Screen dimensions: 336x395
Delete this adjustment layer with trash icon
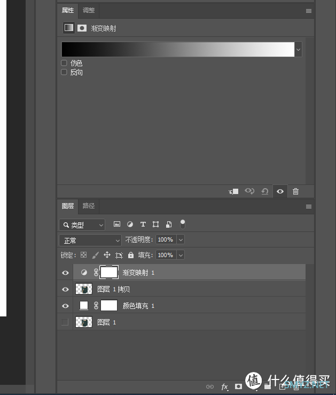(x=296, y=191)
